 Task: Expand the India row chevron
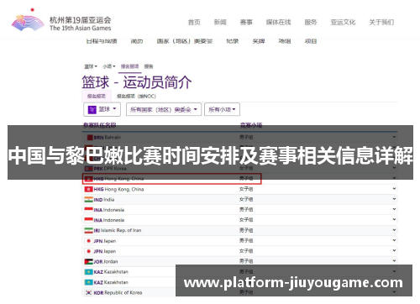394,199
